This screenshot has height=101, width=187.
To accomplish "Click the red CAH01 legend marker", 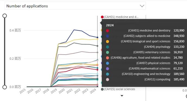I will [x=102, y=17].
